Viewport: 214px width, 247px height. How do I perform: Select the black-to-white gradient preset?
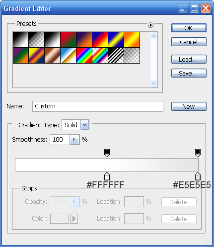52,40
